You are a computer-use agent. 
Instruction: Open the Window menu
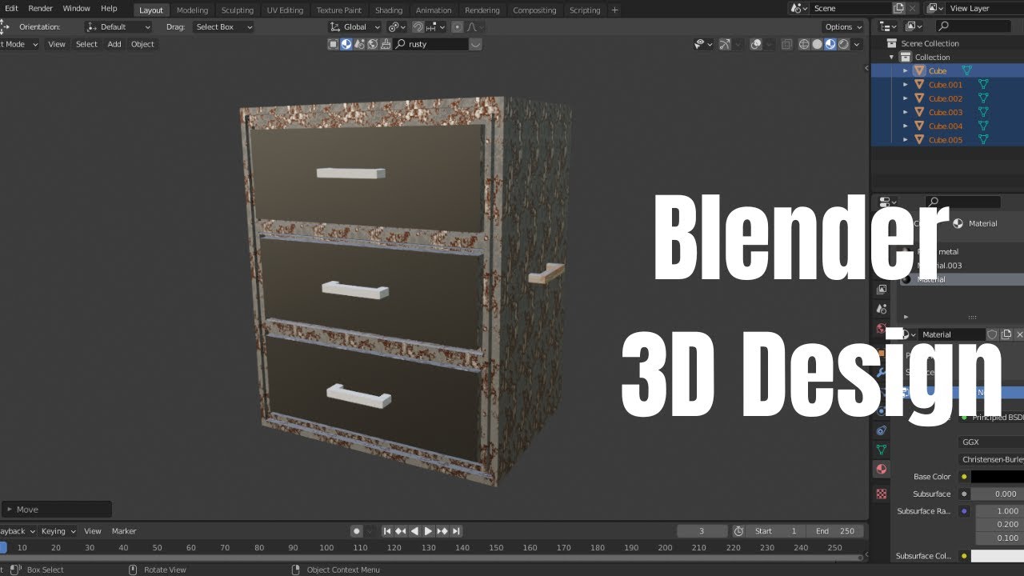click(76, 9)
